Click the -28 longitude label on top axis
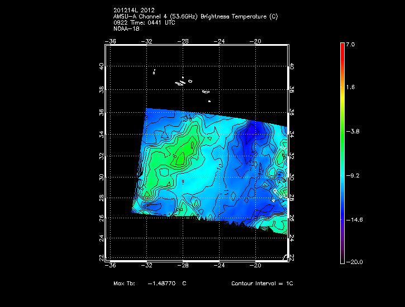Viewport: 405px width, 307px height. click(184, 41)
